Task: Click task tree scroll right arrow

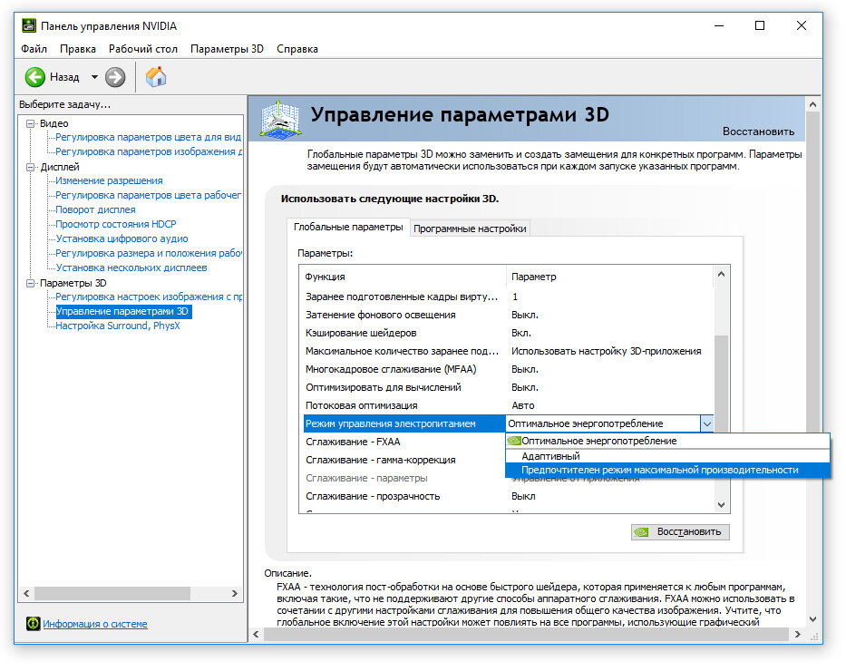Action: tap(235, 593)
